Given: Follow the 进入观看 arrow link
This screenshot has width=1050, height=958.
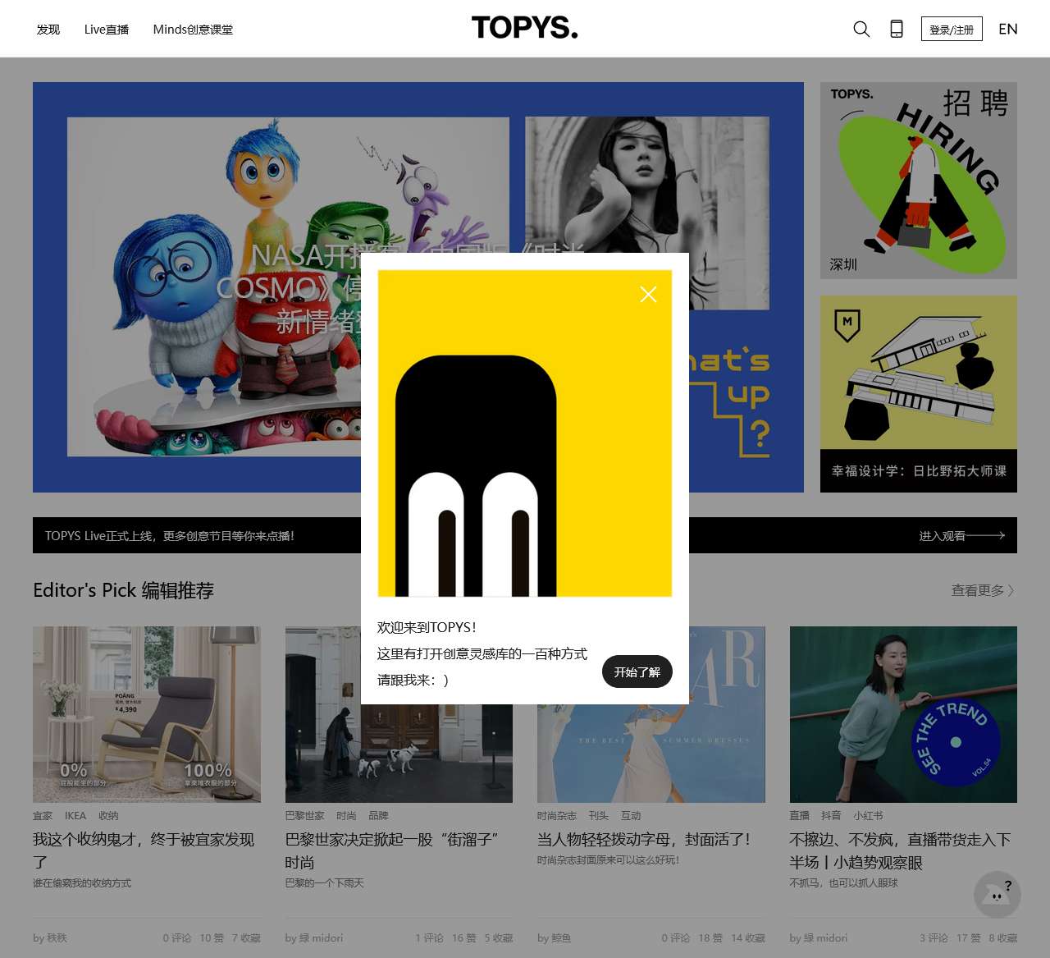Looking at the screenshot, I should click(961, 535).
